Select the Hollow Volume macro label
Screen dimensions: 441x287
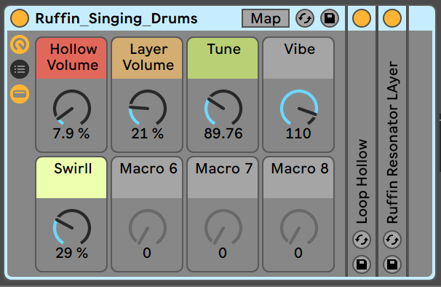(x=71, y=58)
